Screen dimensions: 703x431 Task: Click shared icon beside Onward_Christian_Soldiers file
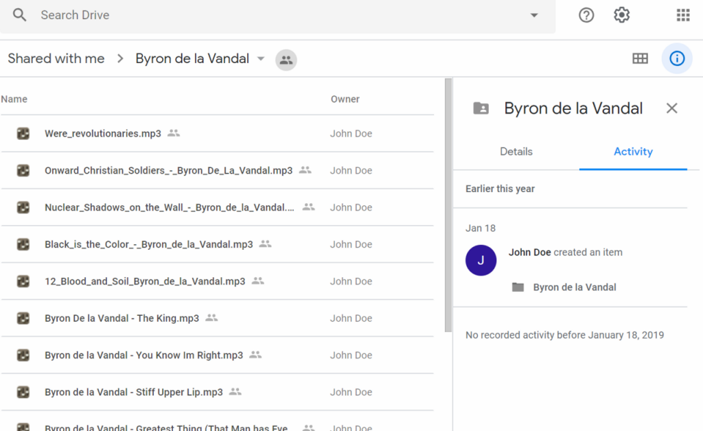tap(305, 170)
